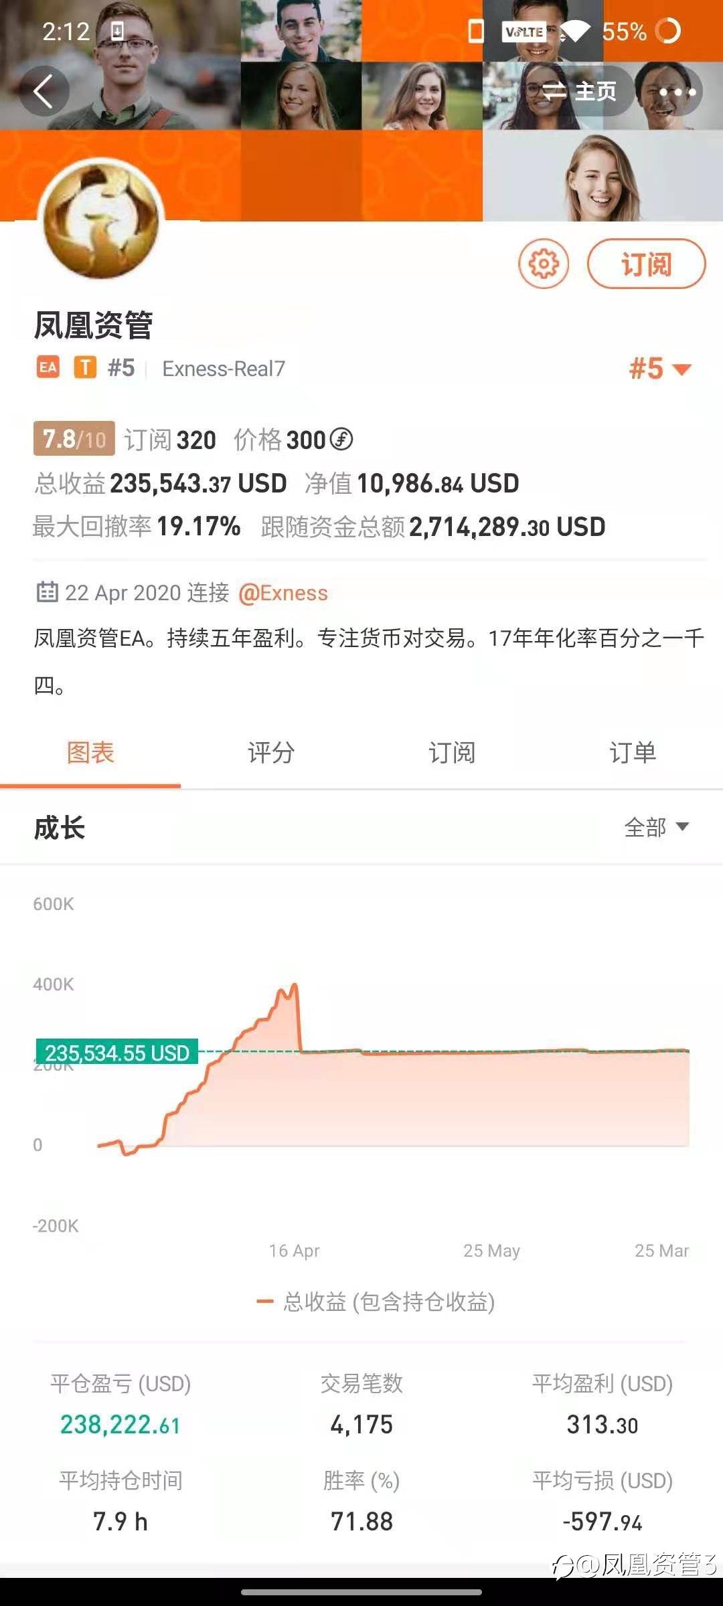Open the 全部 time range dropdown

[x=656, y=827]
